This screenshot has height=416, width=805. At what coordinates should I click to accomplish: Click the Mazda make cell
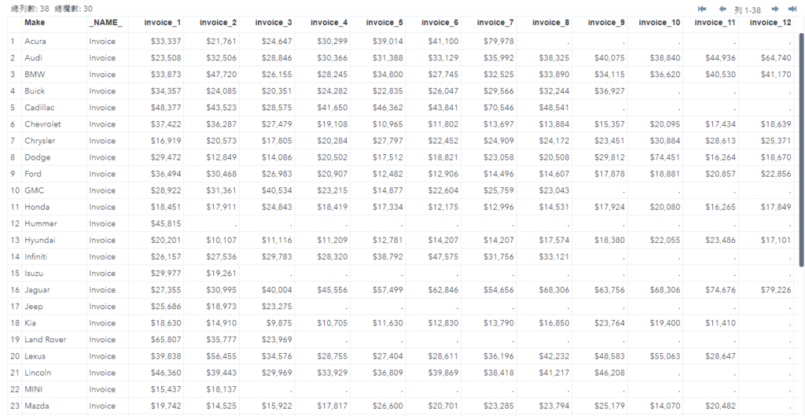[37, 406]
